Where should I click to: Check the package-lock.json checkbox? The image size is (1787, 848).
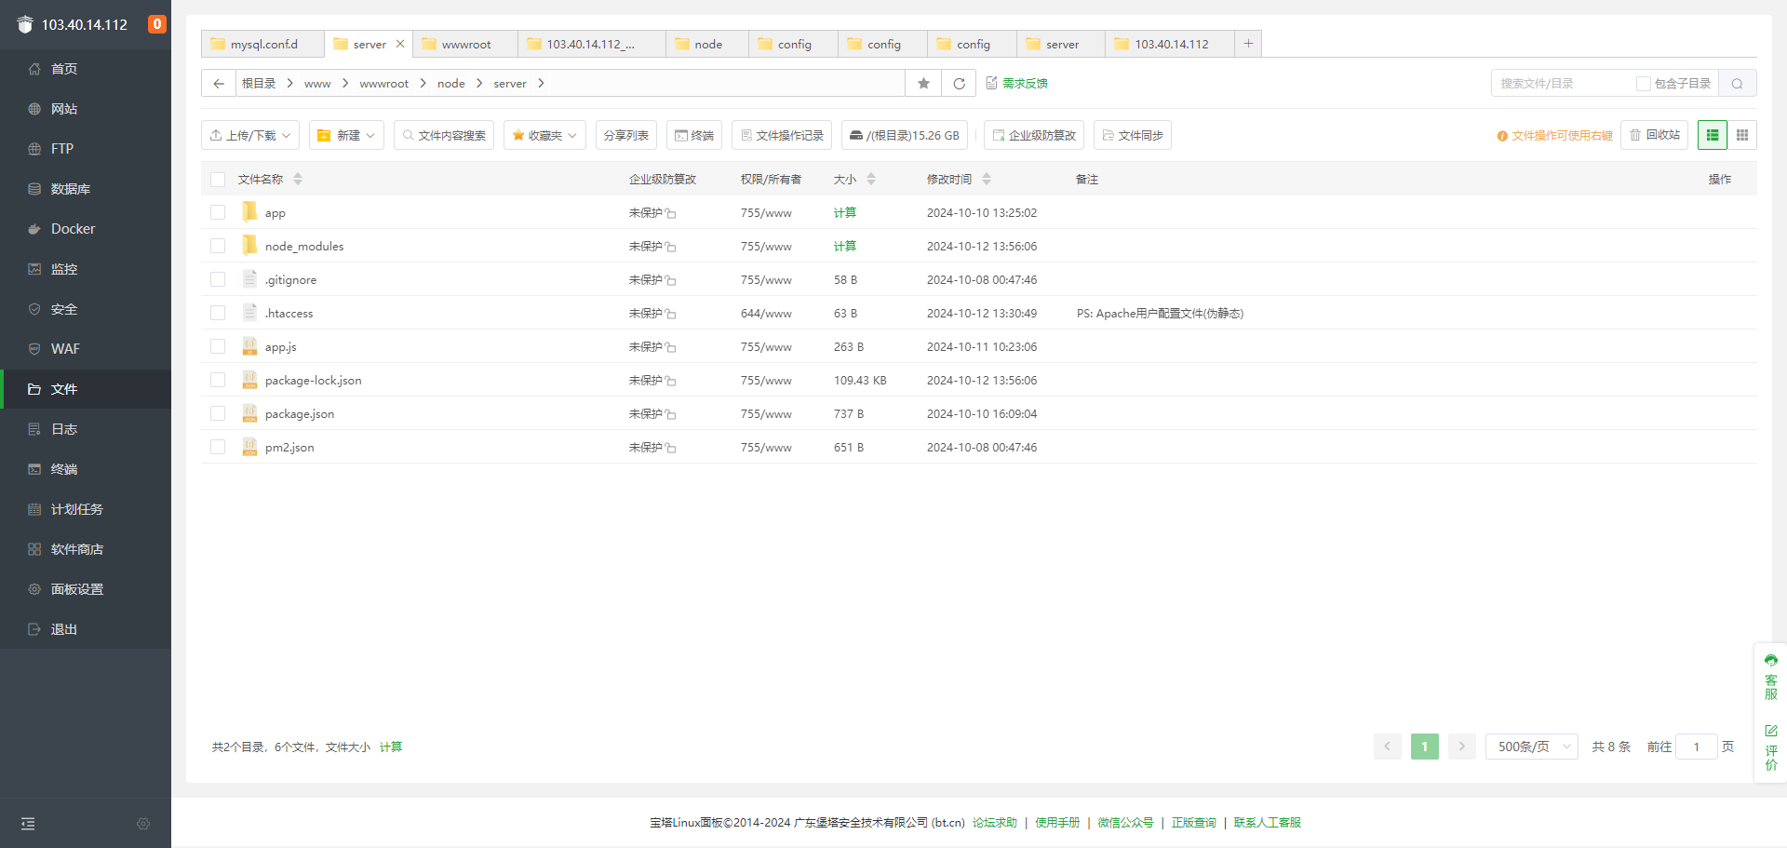point(218,380)
